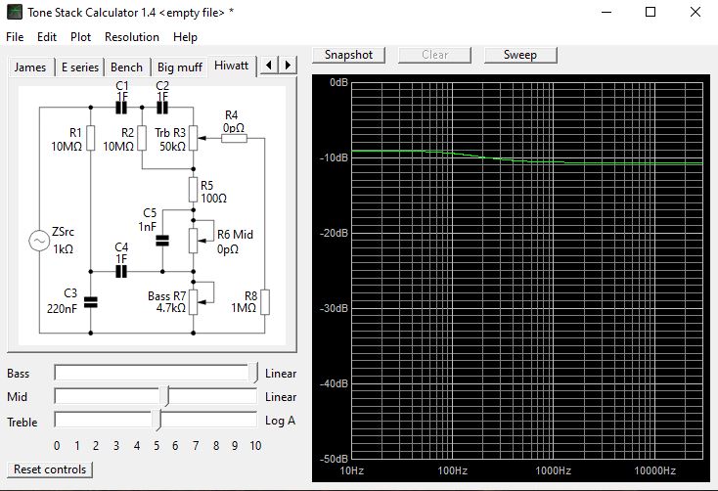Select the Bass R7 potentiometer symbol
Viewport: 718px width, 491px height.
click(x=195, y=302)
